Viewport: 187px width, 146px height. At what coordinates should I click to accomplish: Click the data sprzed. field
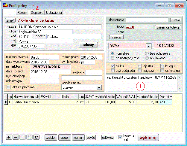coord(50,71)
